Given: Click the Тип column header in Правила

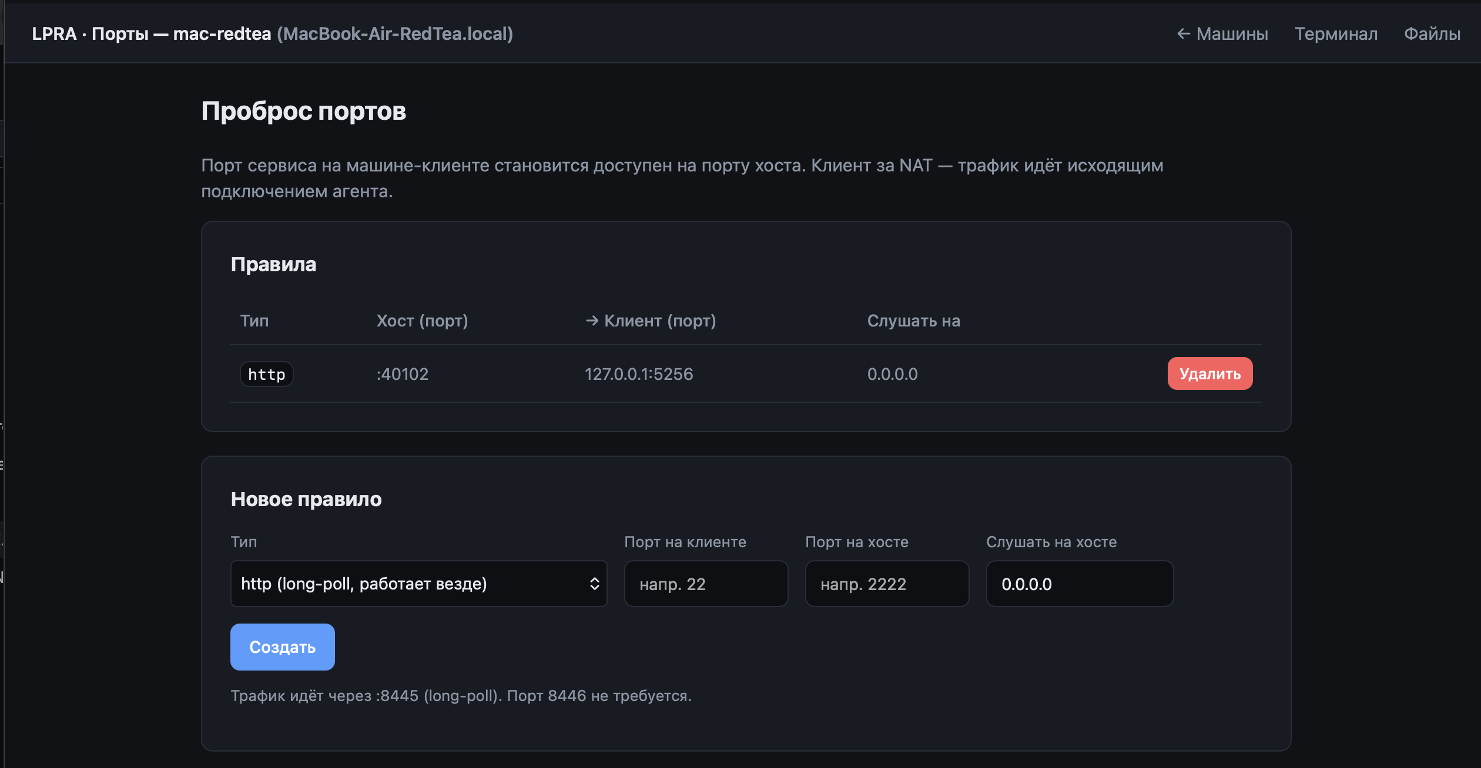Looking at the screenshot, I should point(254,321).
